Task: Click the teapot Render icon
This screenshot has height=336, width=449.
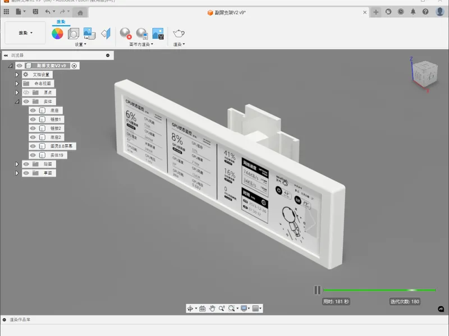Action: (178, 34)
